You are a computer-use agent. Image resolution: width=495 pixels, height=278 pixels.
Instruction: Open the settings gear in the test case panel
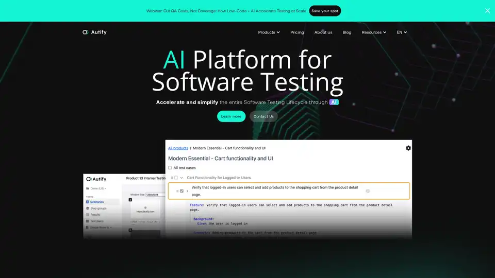click(408, 148)
